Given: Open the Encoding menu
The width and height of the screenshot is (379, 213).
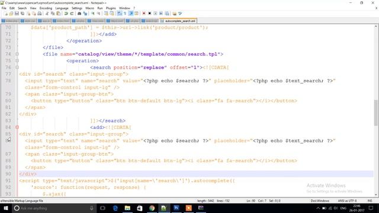Looking at the screenshot, I should (x=46, y=8).
